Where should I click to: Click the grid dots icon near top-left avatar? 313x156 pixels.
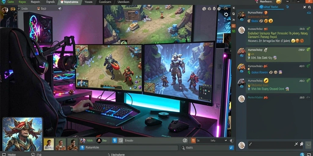13,9
